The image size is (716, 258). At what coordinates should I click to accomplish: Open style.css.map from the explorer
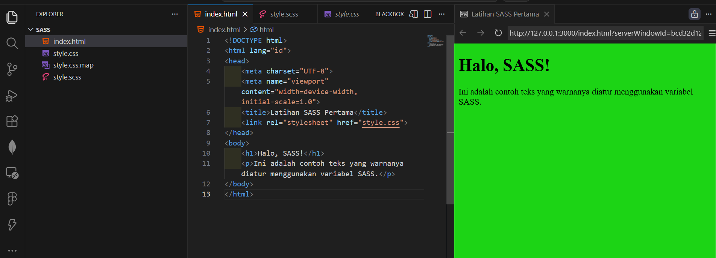(x=106, y=65)
